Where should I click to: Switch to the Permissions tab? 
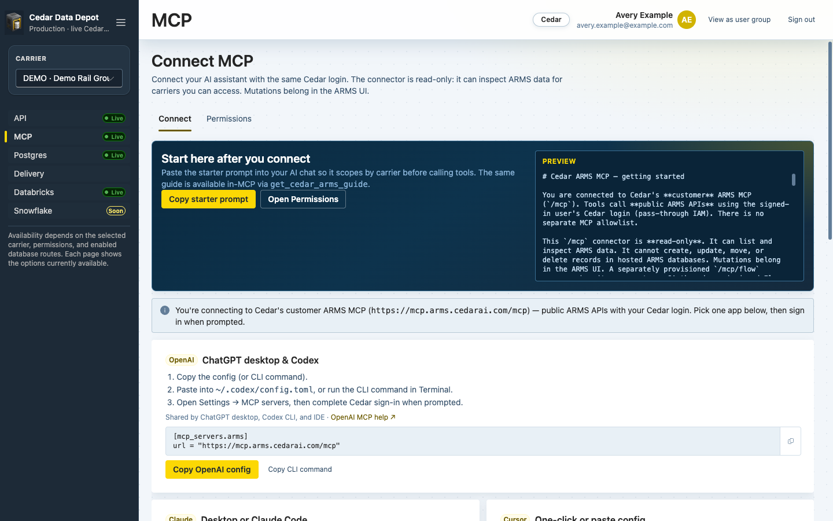pyautogui.click(x=229, y=119)
